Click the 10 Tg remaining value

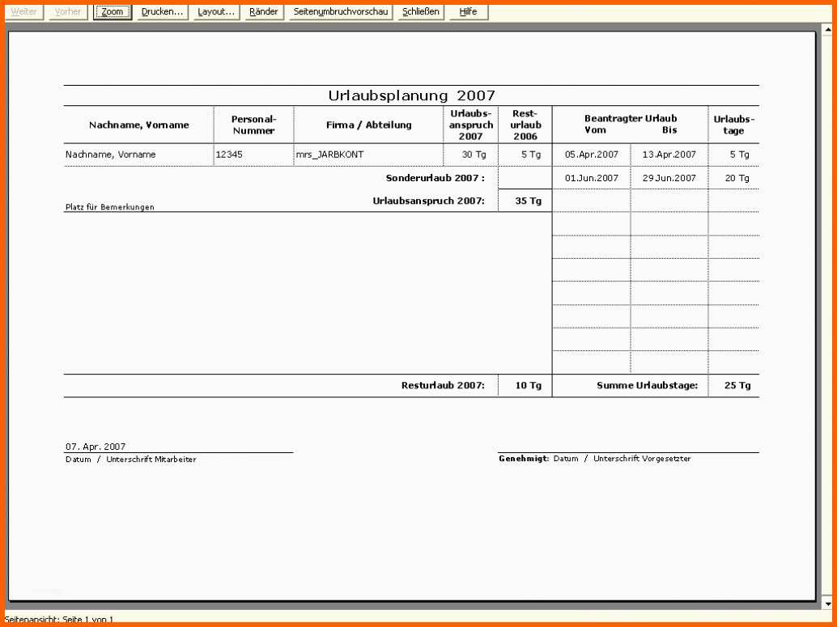point(529,385)
